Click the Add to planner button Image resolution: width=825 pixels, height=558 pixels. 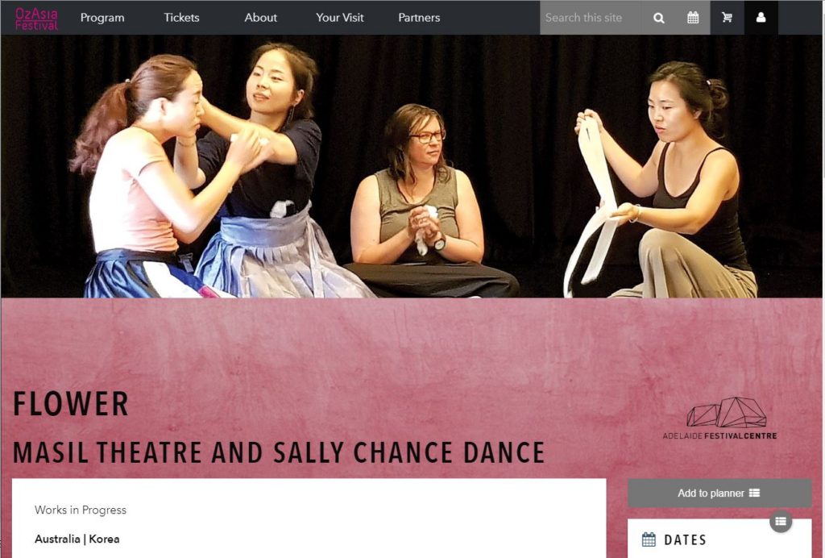pyautogui.click(x=719, y=493)
